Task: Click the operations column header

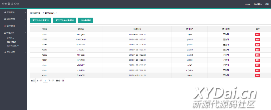Action: coord(258,29)
